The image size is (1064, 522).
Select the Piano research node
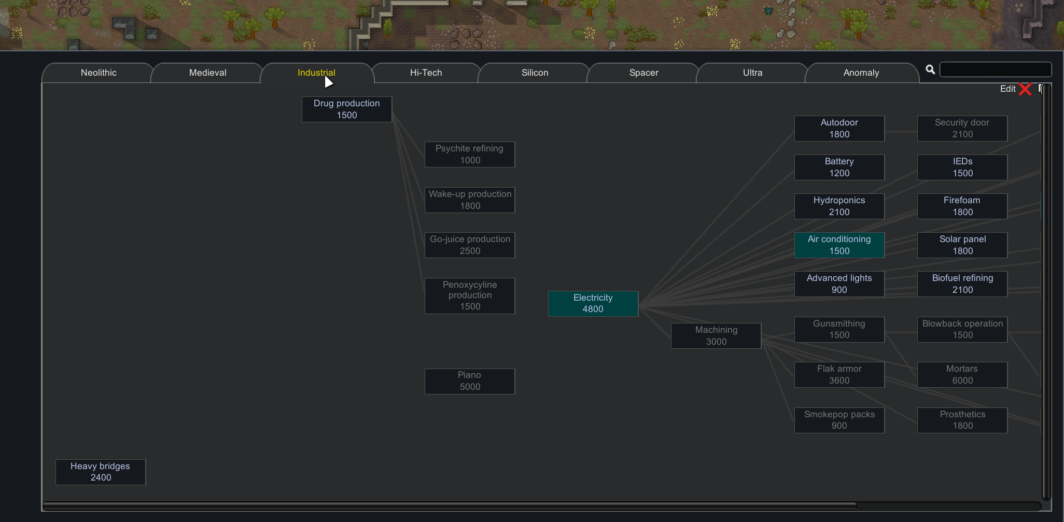pyautogui.click(x=470, y=382)
